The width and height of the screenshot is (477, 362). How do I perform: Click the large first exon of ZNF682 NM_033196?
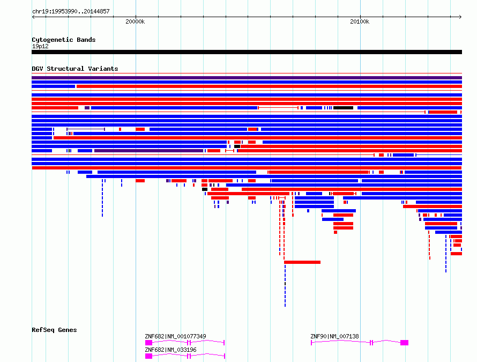[149, 356]
